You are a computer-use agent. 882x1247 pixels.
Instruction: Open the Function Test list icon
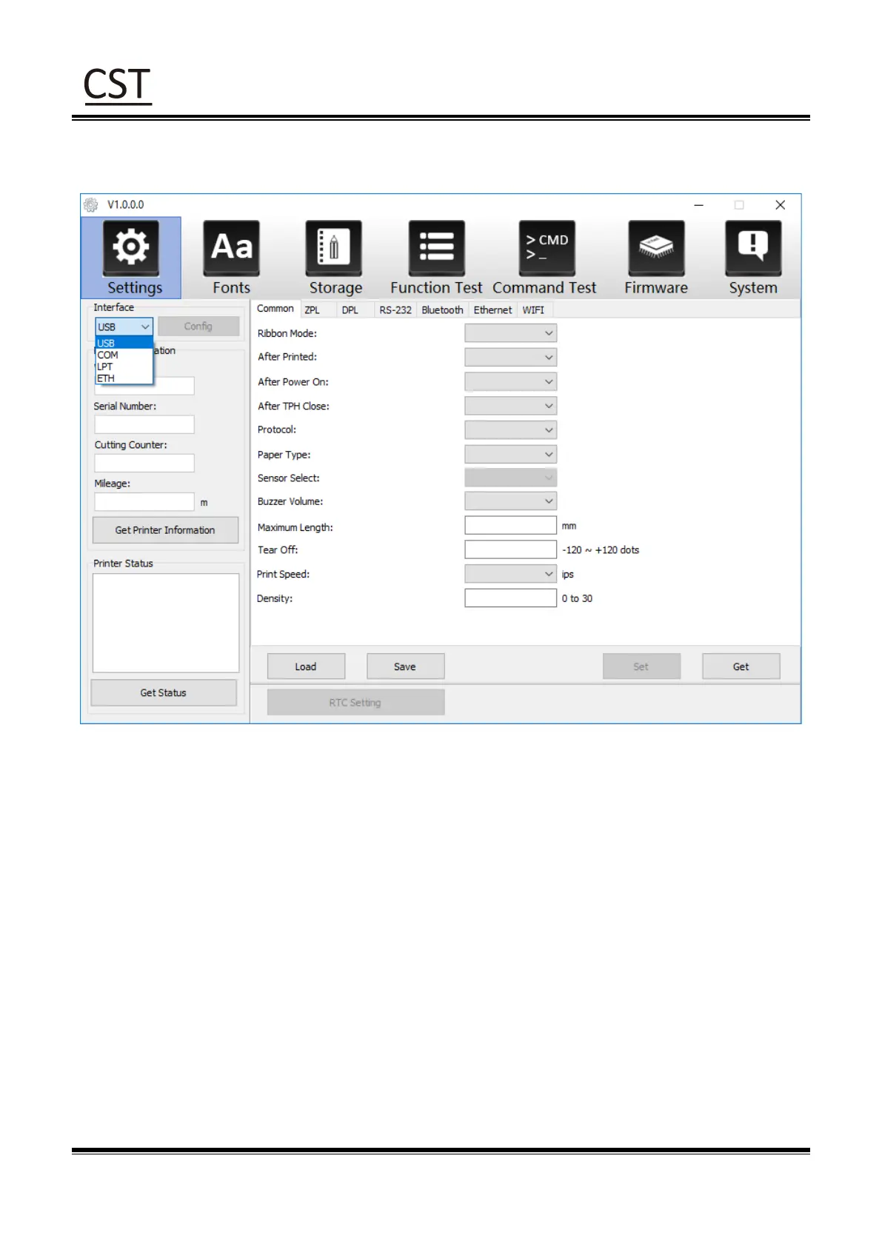[x=437, y=248]
